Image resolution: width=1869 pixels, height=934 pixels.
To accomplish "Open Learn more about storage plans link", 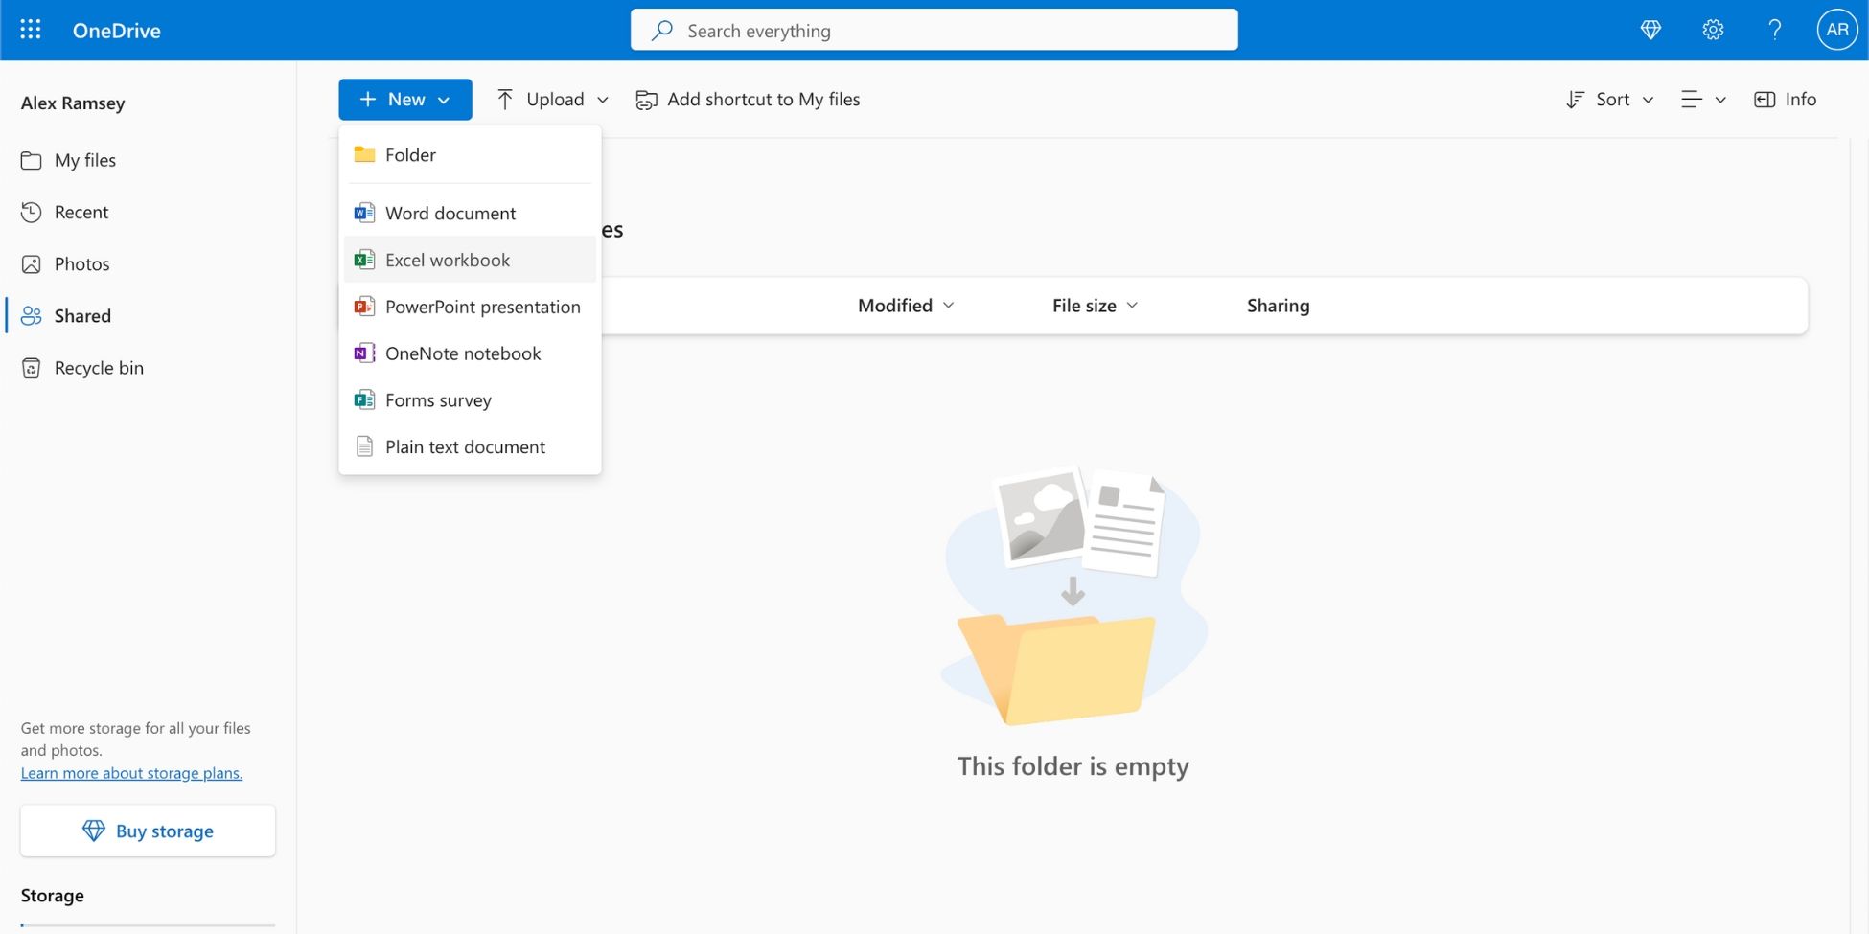I will pyautogui.click(x=131, y=773).
